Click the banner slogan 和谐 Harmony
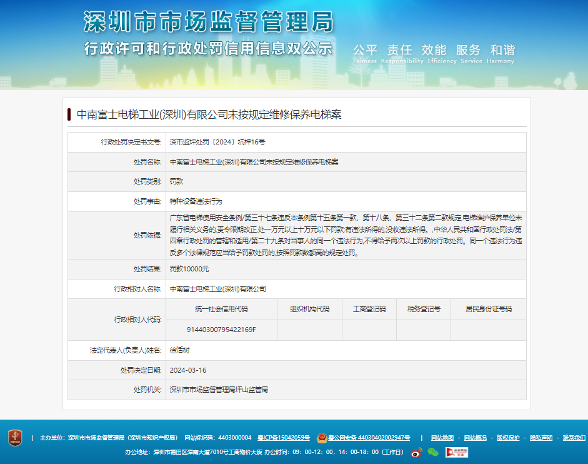The width and height of the screenshot is (588, 464). pos(502,54)
